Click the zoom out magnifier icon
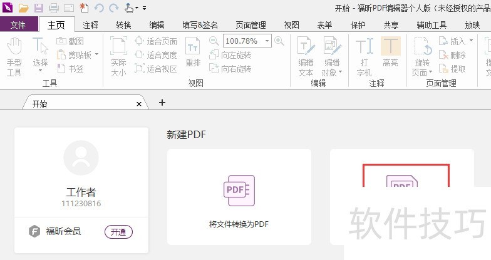Image resolution: width=491 pixels, height=260 pixels. pos(214,41)
